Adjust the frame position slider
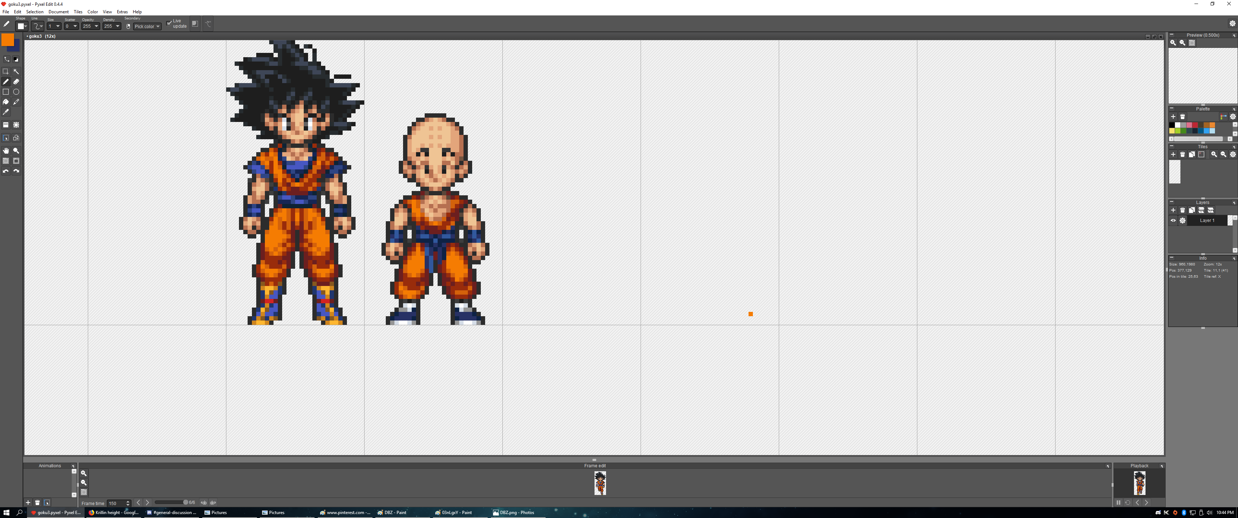Viewport: 1238px width, 518px height. 172,503
